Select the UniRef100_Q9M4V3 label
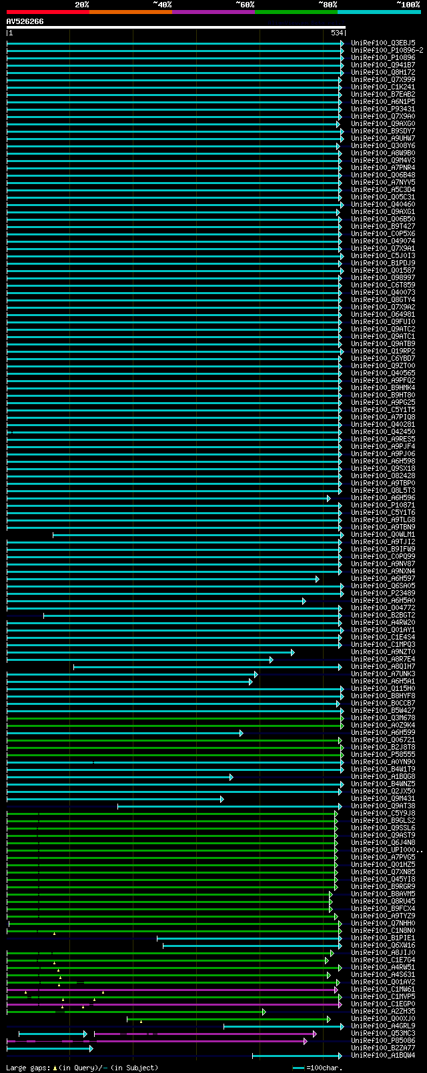Image resolution: width=427 pixels, height=1073 pixels. click(383, 160)
